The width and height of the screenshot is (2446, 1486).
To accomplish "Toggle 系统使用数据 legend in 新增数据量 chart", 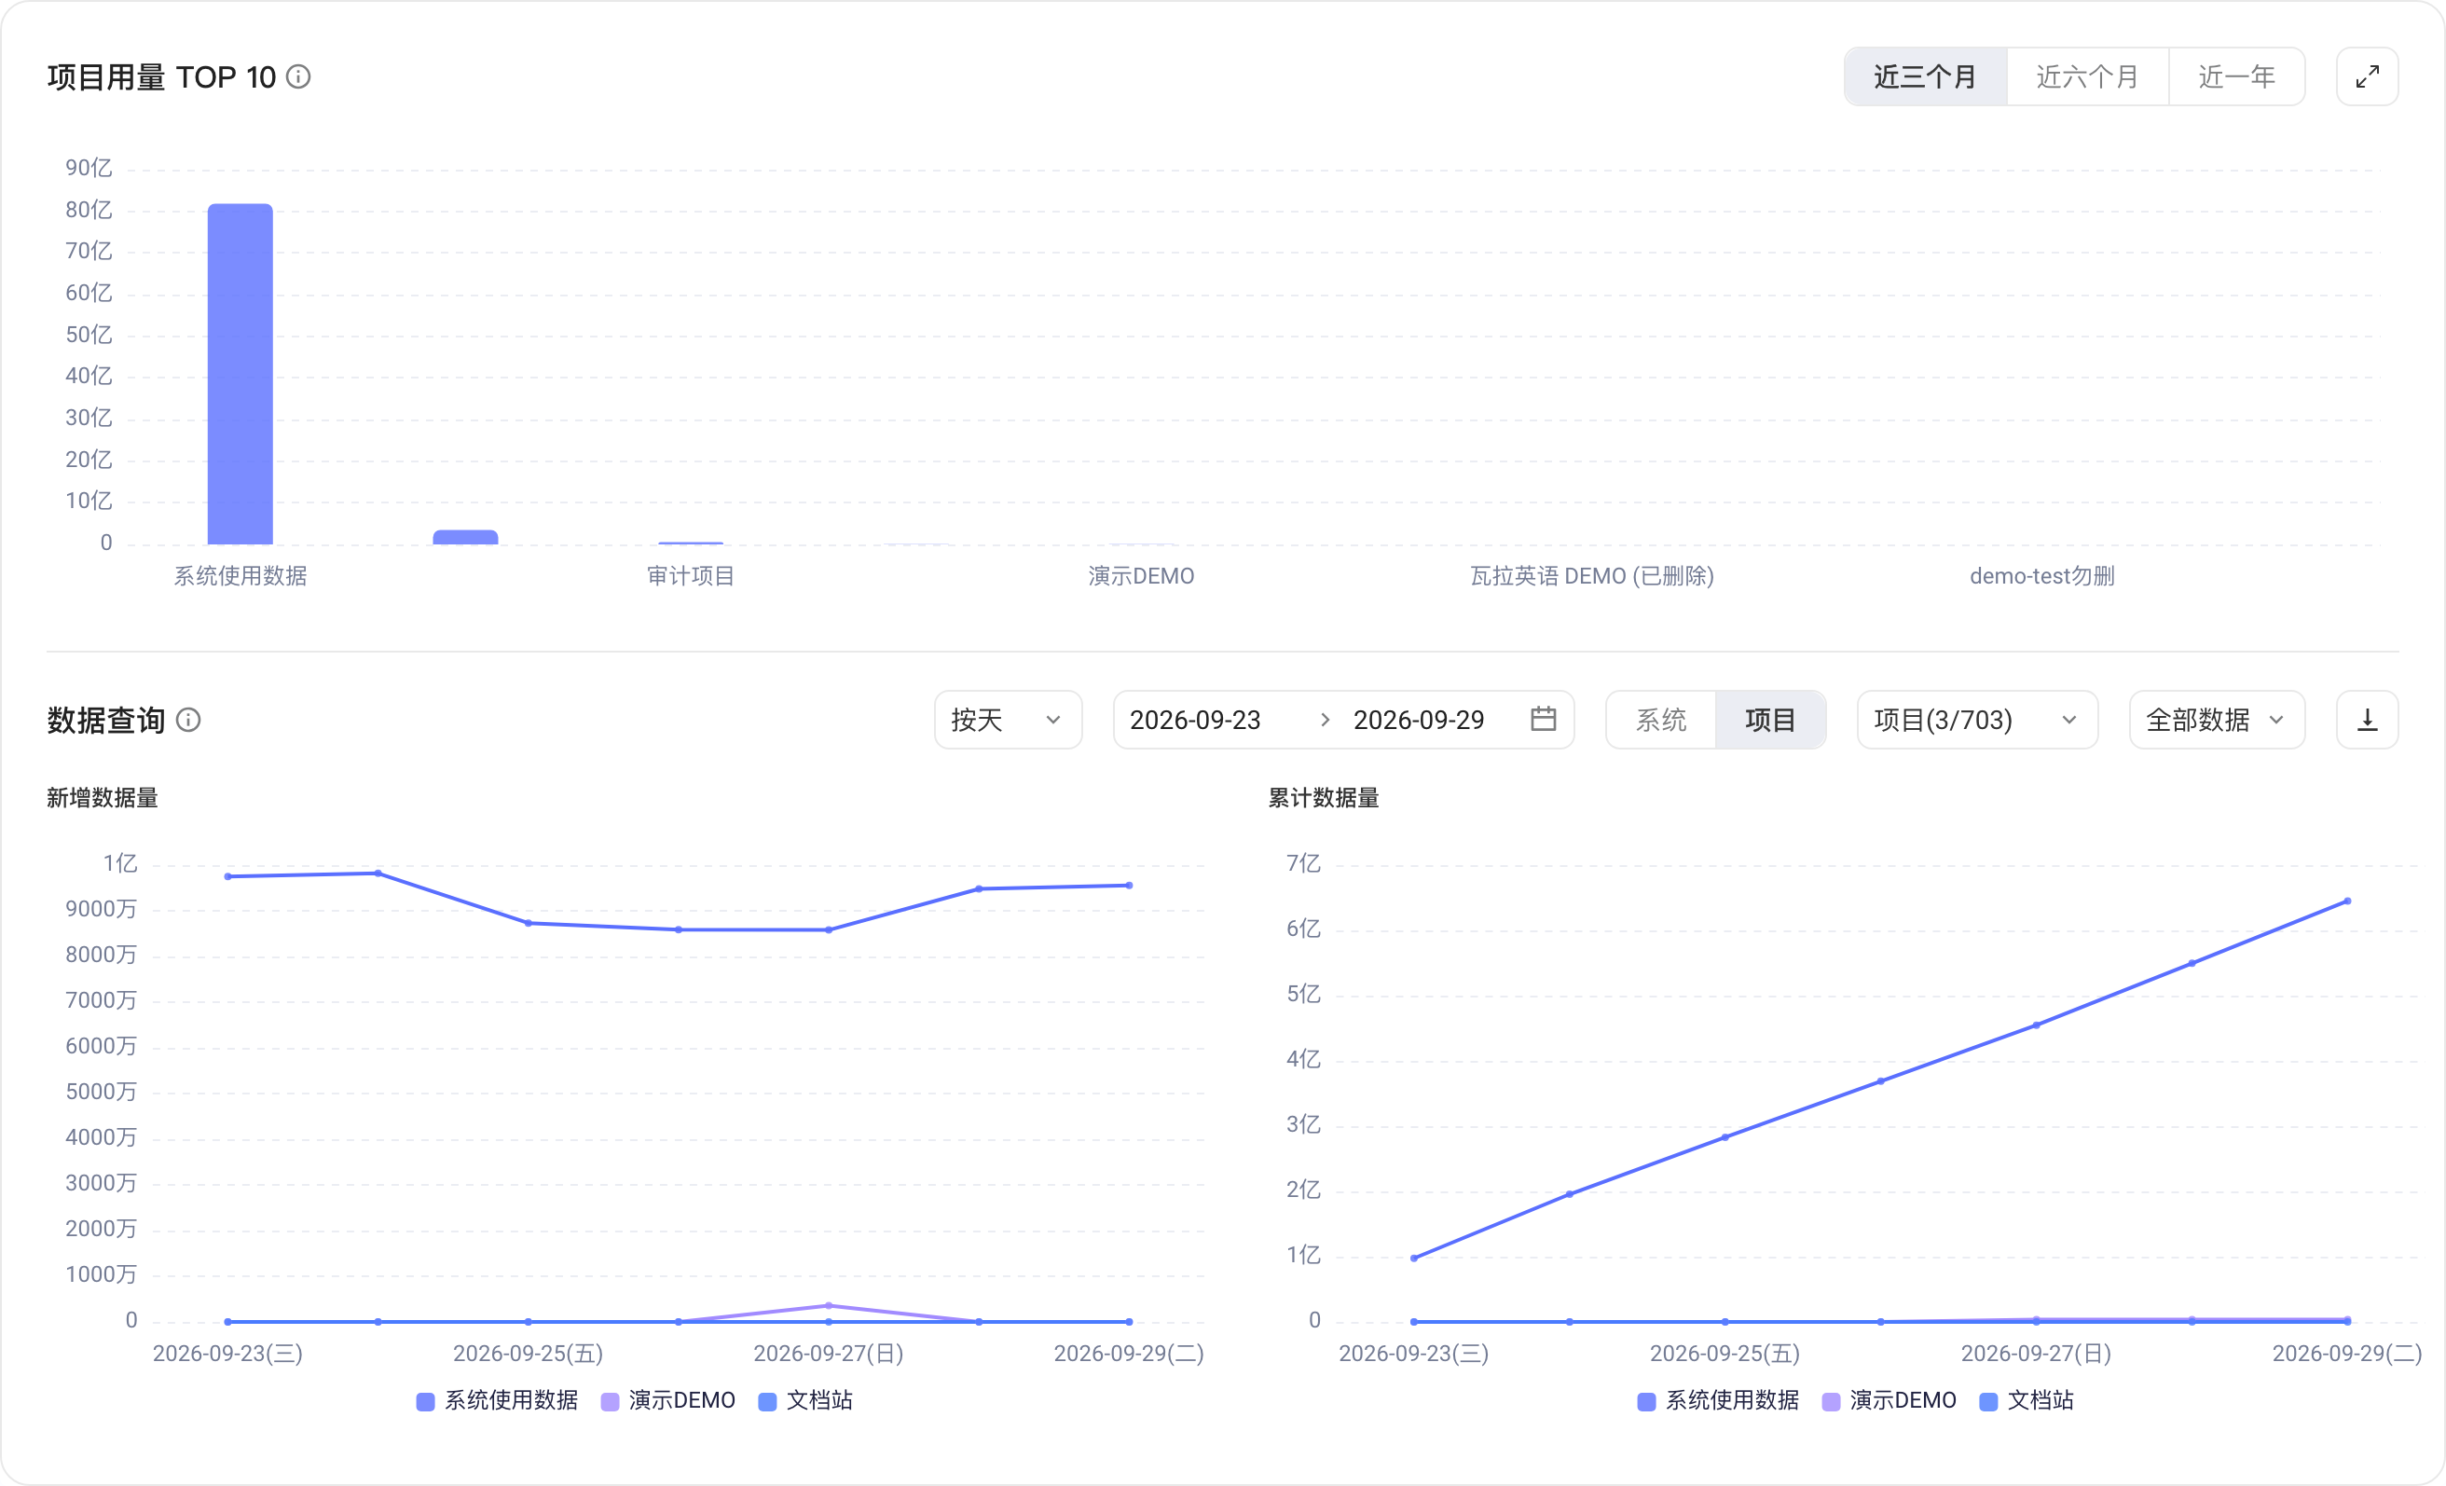I will 496,1400.
